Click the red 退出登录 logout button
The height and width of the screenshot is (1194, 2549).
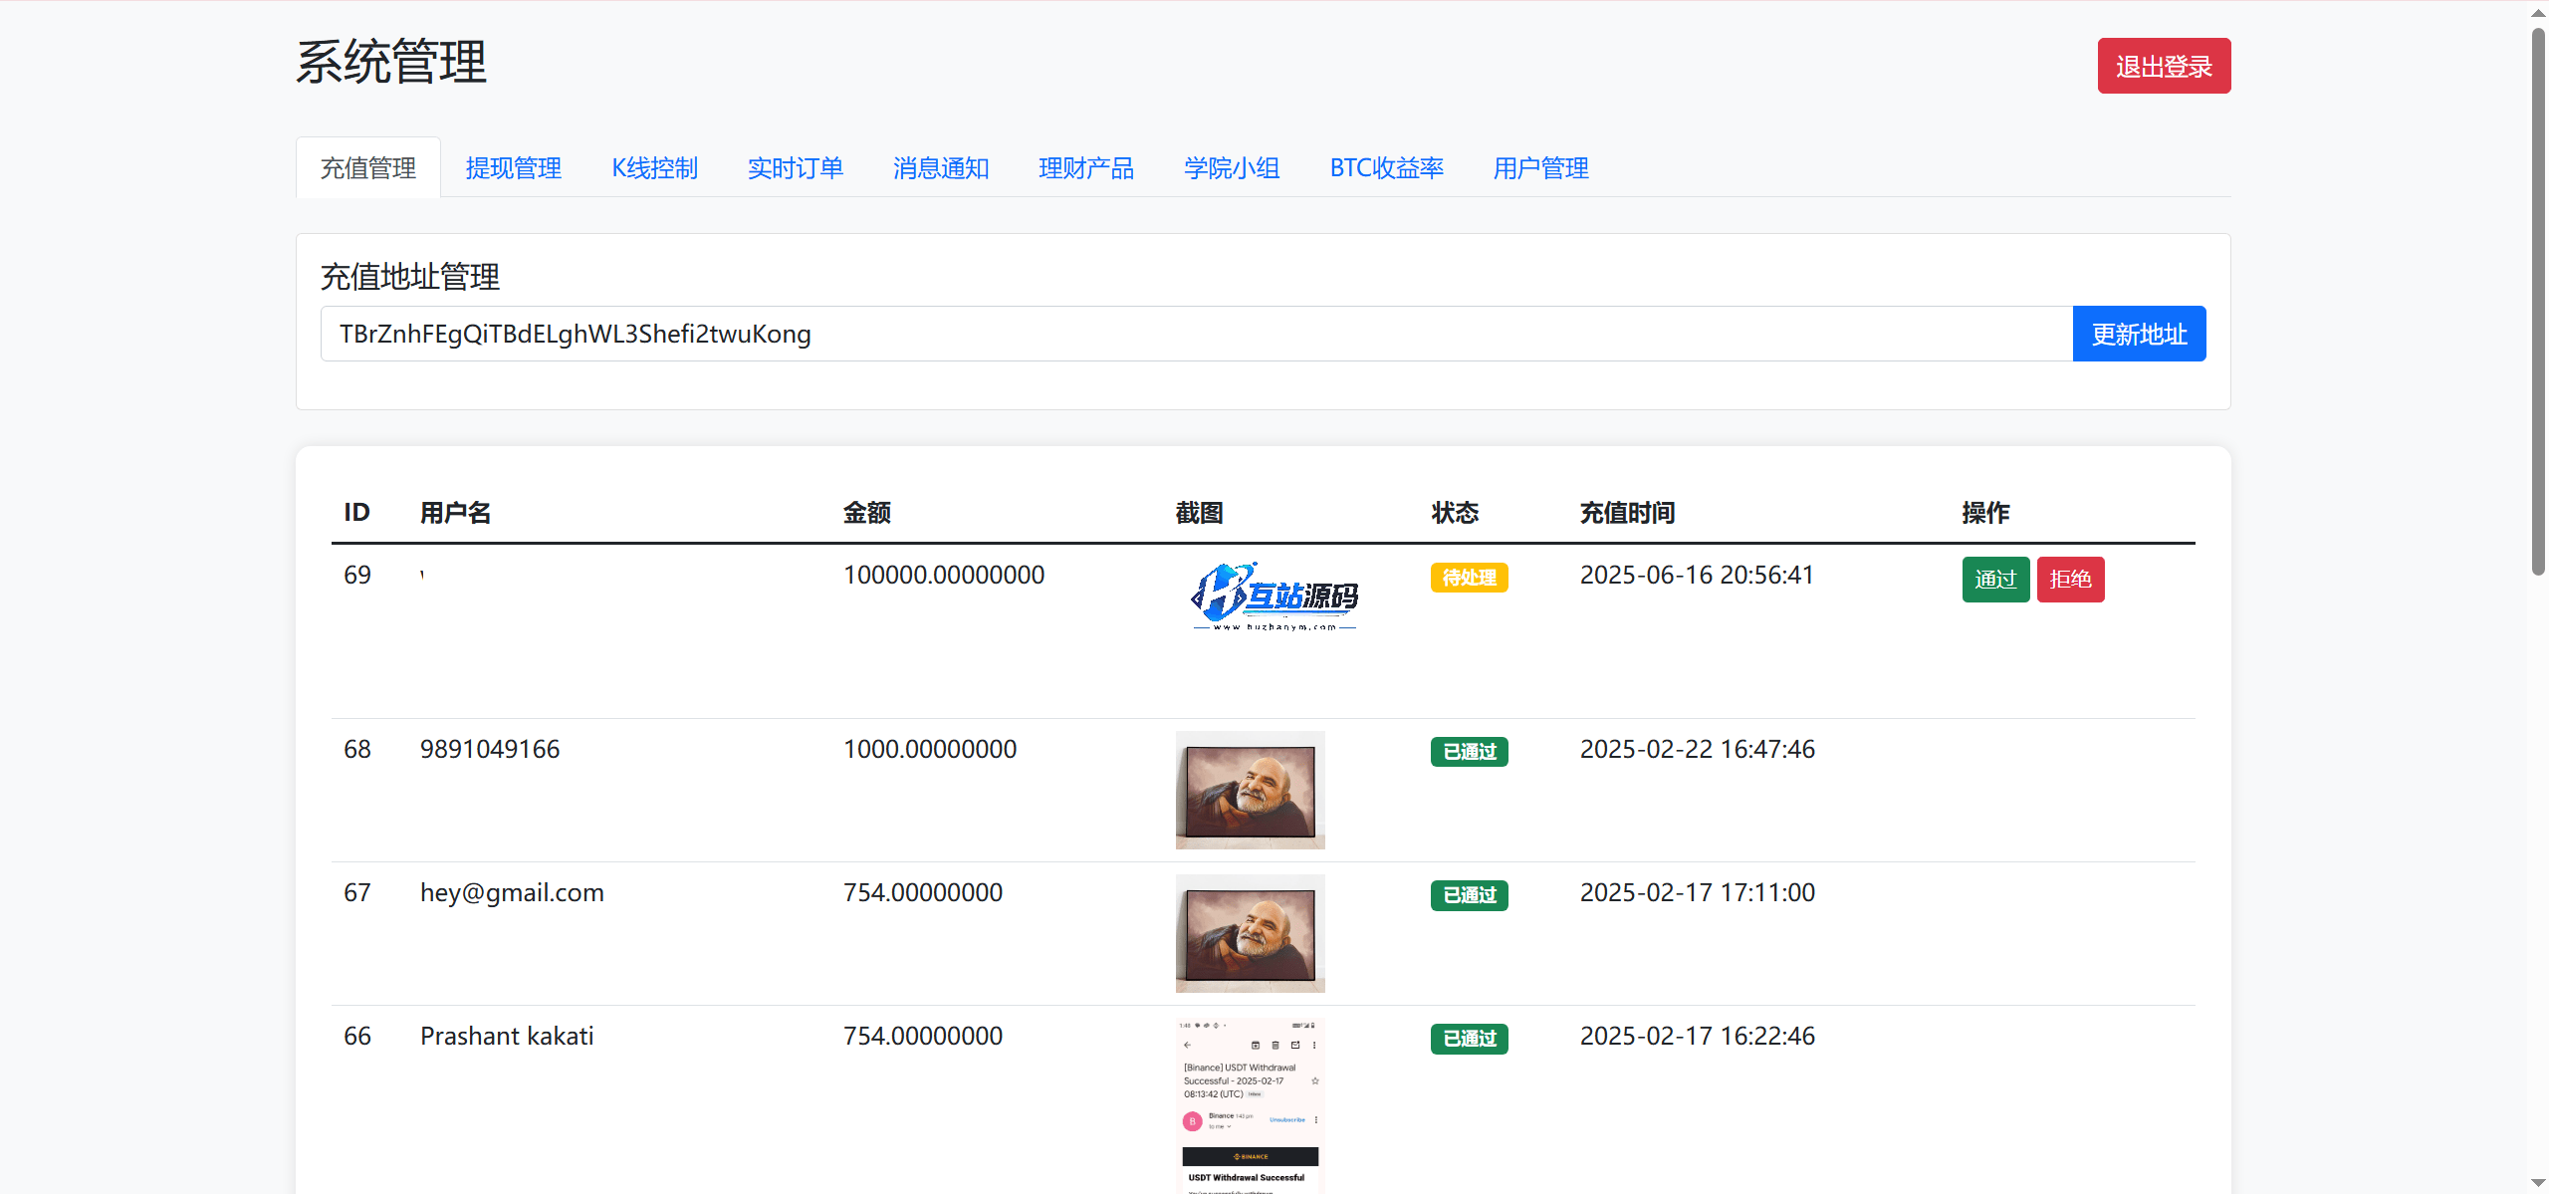(x=2163, y=66)
